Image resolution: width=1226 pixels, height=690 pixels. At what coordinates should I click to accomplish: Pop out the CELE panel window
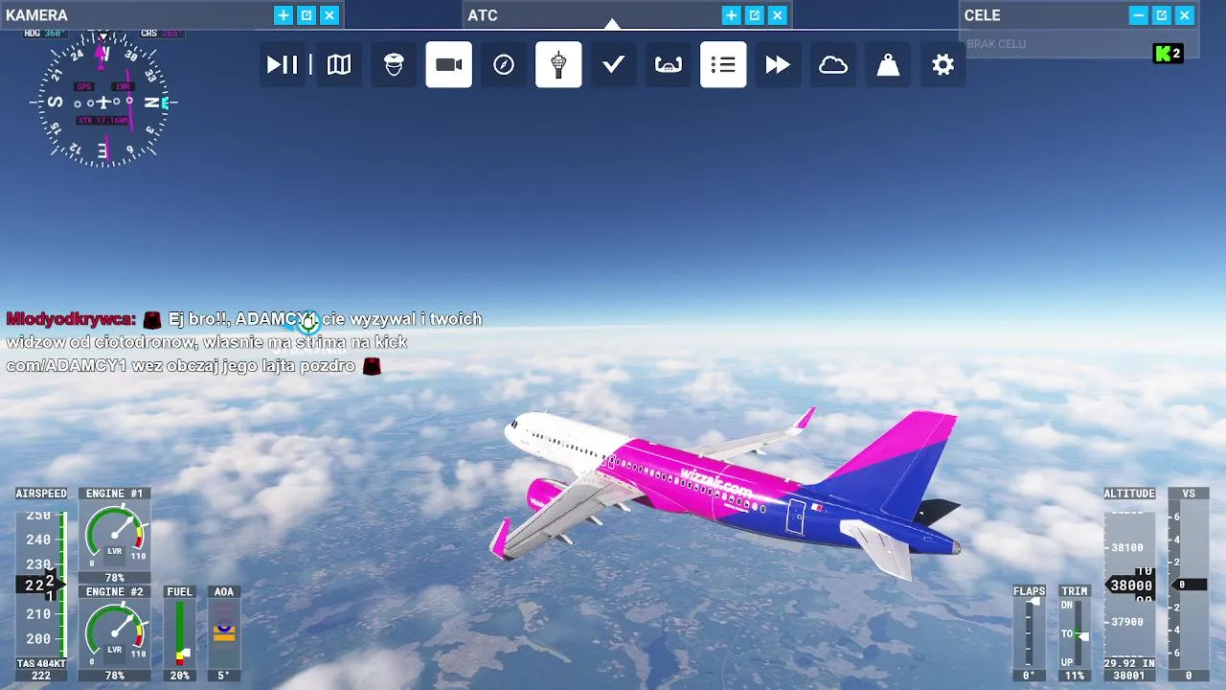pos(1161,15)
